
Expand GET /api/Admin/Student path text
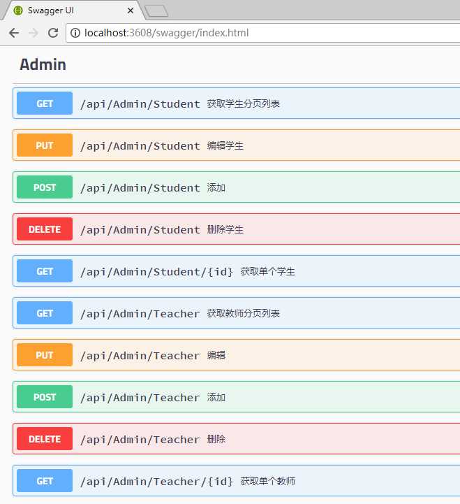(140, 104)
